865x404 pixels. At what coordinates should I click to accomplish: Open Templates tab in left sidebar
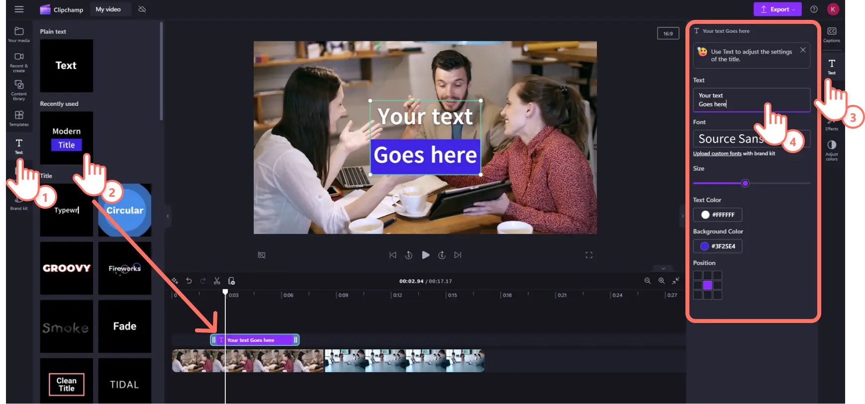click(x=19, y=118)
